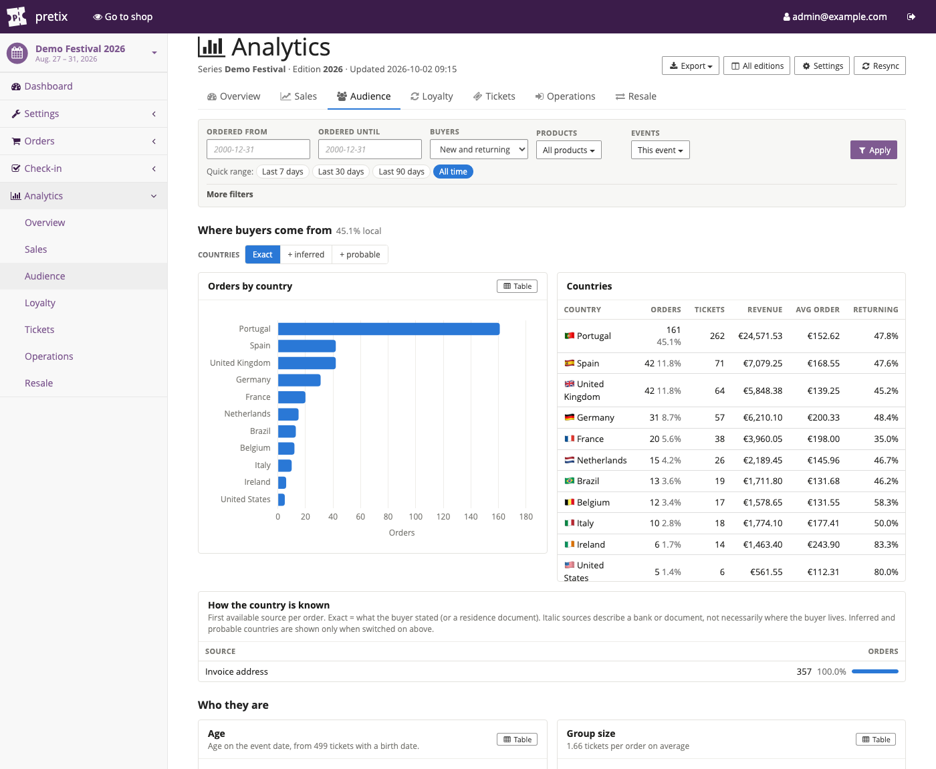936x769 pixels.
Task: Switch to the Loyalty tab
Action: point(432,96)
